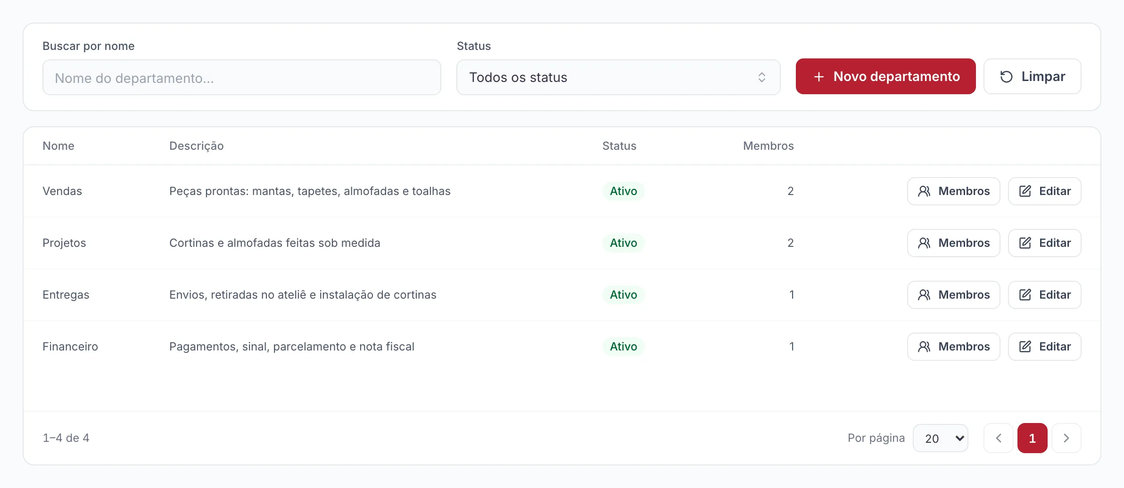Open the Por página 20 dropdown
The height and width of the screenshot is (488, 1124).
coord(940,438)
